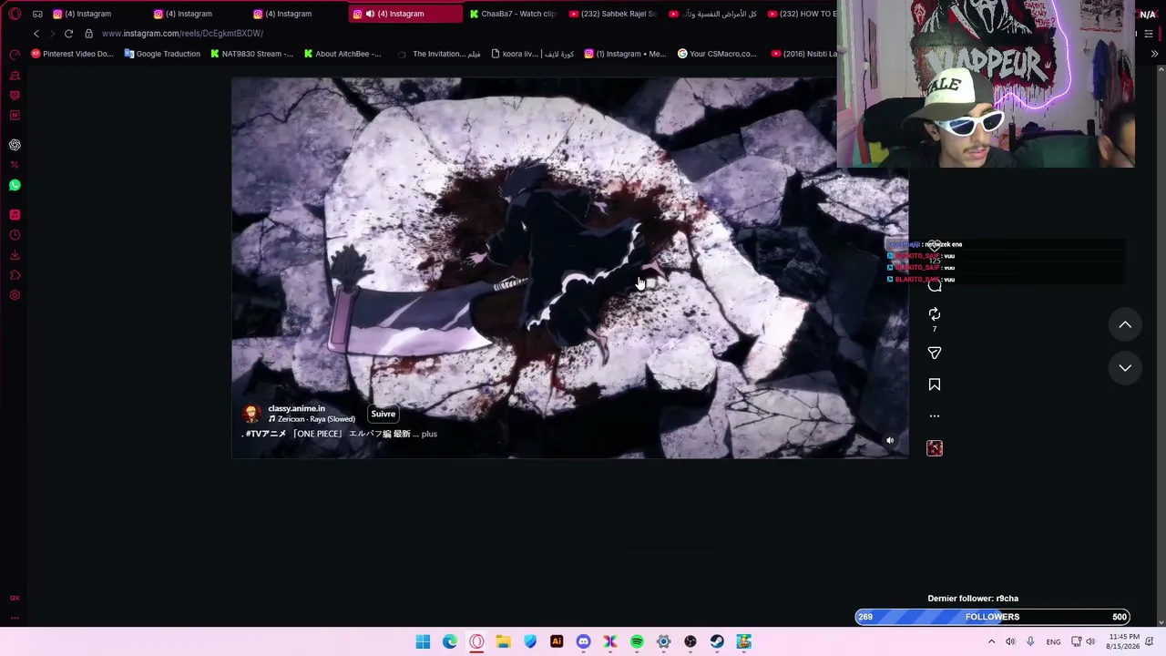This screenshot has height=656, width=1166.
Task: Open Steam from the taskbar
Action: [x=717, y=641]
